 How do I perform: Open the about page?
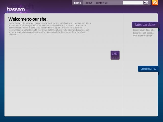[89, 3]
